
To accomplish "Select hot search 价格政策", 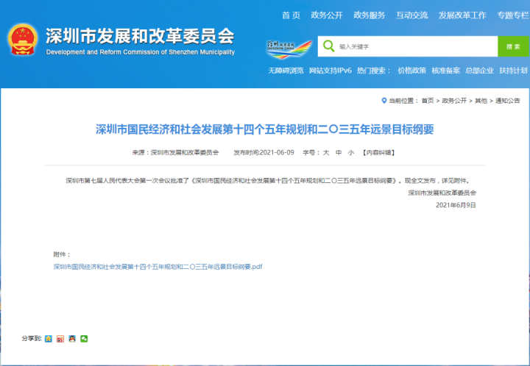I will [411, 71].
